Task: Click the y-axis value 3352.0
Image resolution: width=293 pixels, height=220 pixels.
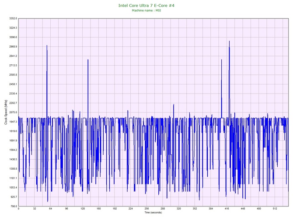Action: tap(13, 18)
